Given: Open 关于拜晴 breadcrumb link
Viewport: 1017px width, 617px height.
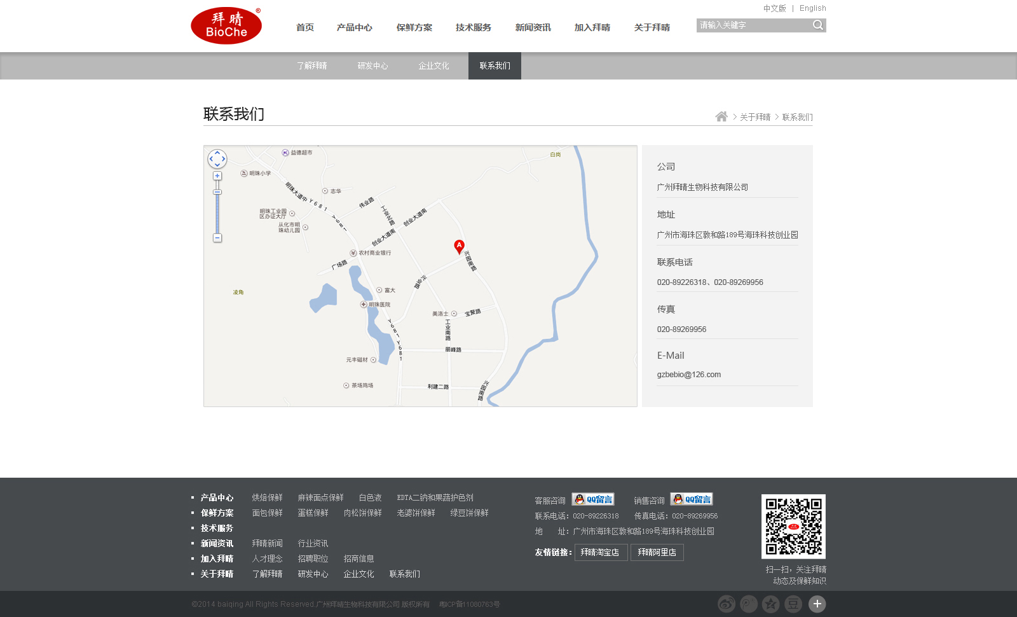Looking at the screenshot, I should (x=755, y=117).
